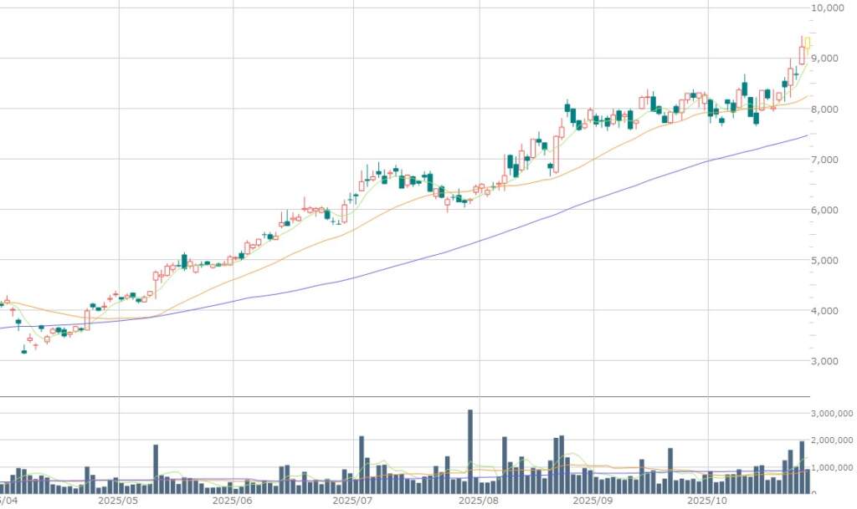Click the tall volume spike in mid 2025/05
The width and height of the screenshot is (857, 509).
click(x=156, y=469)
